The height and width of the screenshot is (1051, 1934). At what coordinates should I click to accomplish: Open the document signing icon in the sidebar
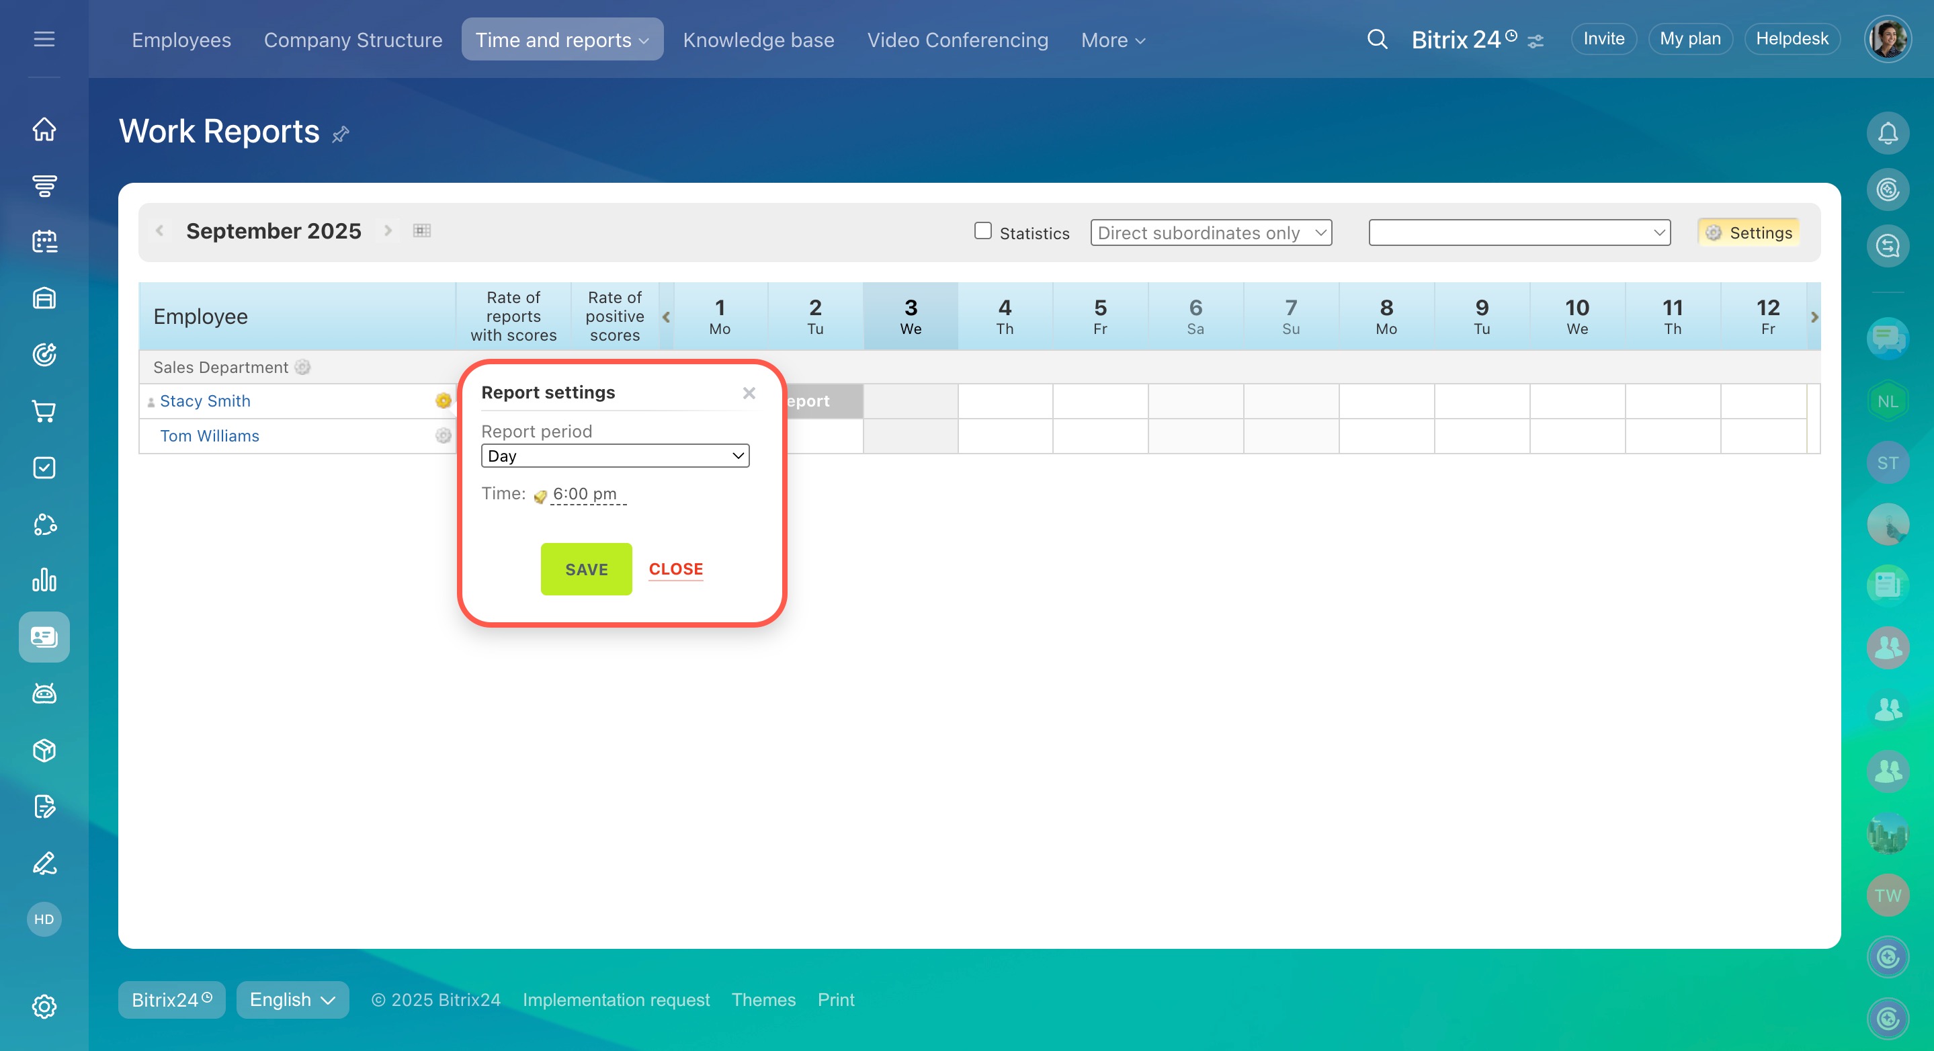[44, 806]
